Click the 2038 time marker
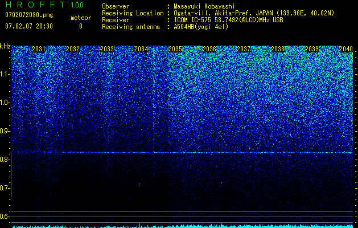 (278, 49)
